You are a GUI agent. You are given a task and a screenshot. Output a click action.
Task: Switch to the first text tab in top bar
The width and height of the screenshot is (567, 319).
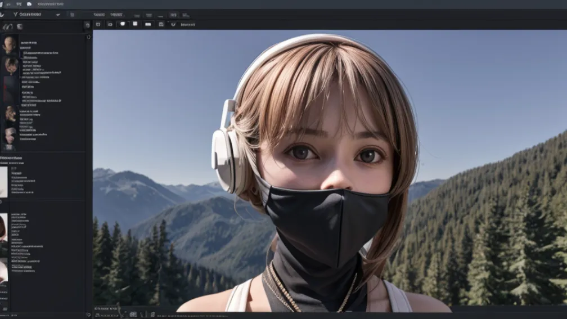[x=99, y=15]
